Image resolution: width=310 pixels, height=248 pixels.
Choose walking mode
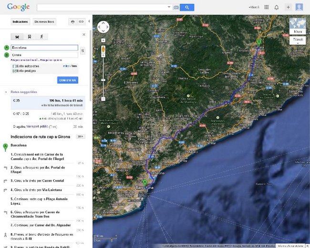pos(41,37)
